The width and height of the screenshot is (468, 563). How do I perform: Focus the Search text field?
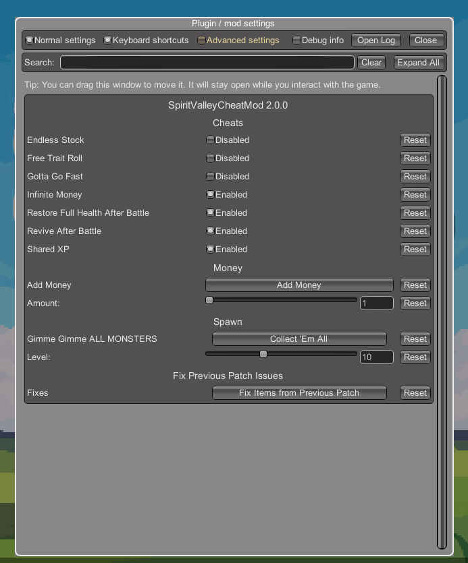tap(207, 63)
